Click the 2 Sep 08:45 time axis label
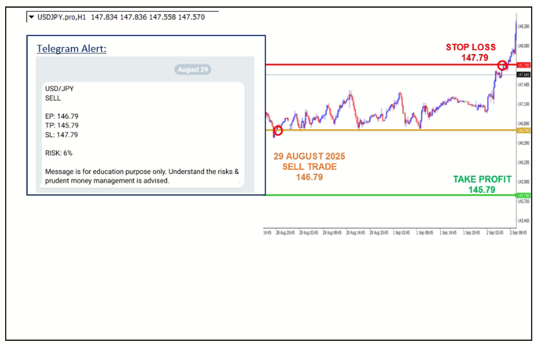The image size is (538, 348). (518, 232)
